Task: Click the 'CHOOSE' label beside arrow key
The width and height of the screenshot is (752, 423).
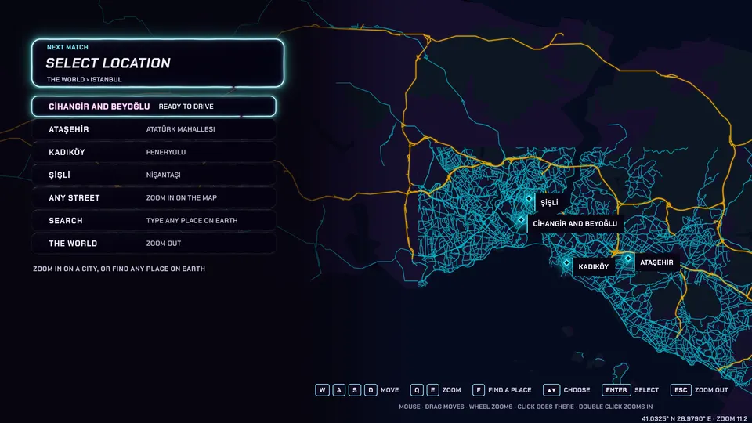Action: click(x=577, y=390)
